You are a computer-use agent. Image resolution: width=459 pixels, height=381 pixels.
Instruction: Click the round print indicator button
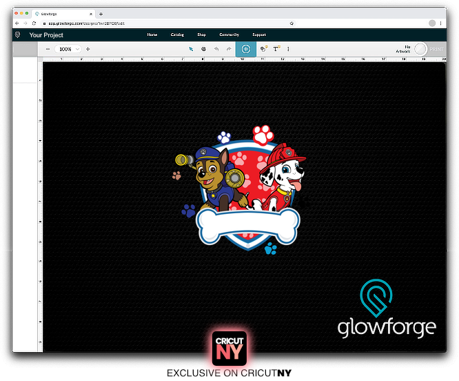(420, 49)
